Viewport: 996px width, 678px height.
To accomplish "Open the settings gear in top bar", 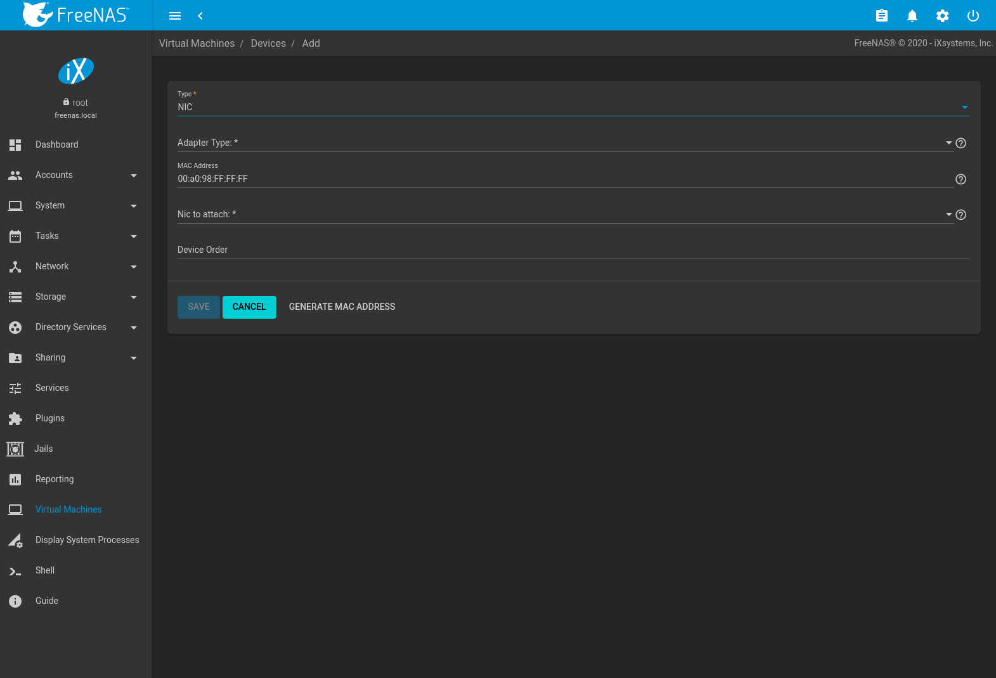I will 942,16.
